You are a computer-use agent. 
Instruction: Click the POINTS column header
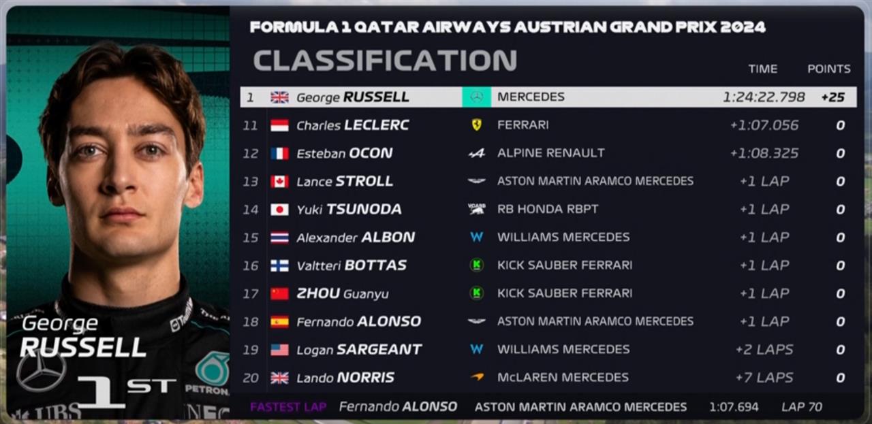pos(829,69)
